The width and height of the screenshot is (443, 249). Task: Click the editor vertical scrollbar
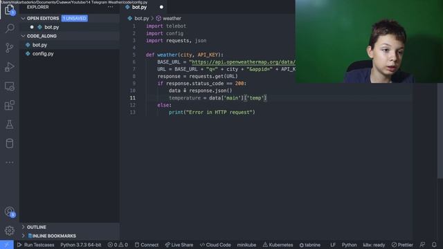point(440,131)
